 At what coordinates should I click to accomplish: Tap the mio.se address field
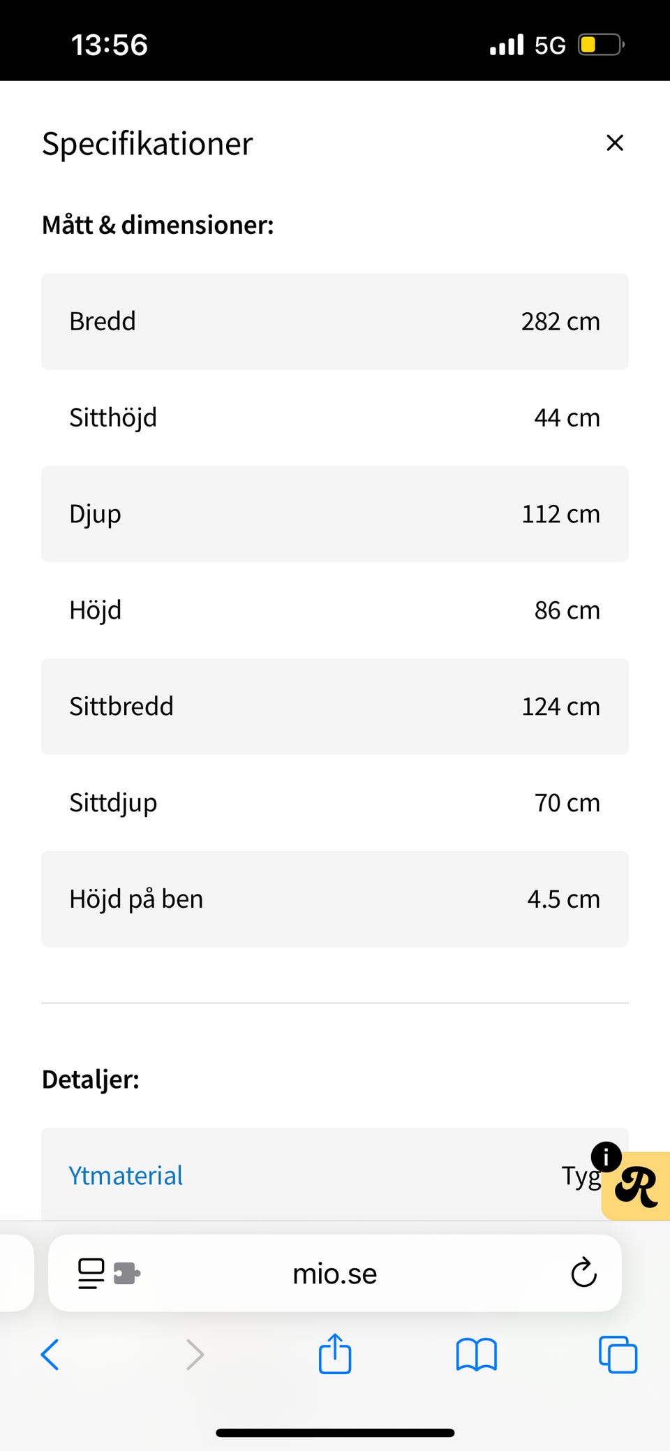point(335,1274)
